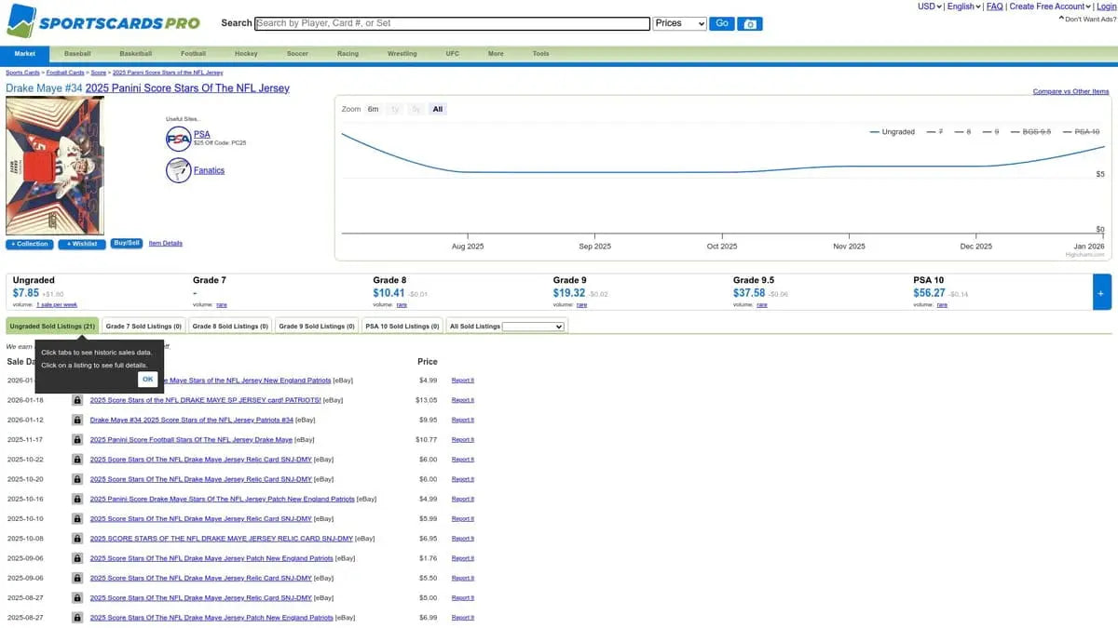Open Football Cards breadcrumb link
Screen dimensions: 1118x628
point(66,72)
